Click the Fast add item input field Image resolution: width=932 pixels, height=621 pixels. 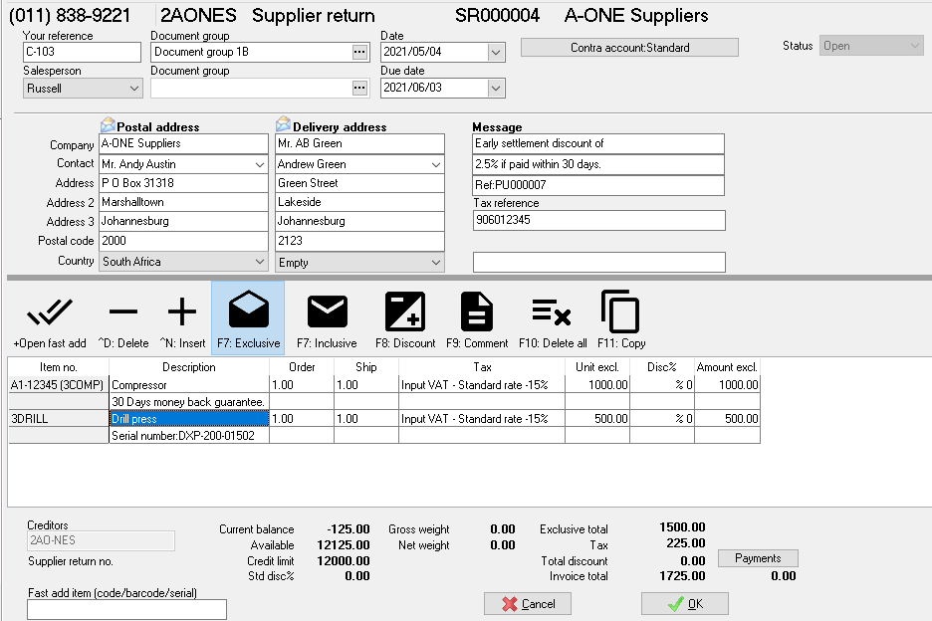click(x=126, y=609)
